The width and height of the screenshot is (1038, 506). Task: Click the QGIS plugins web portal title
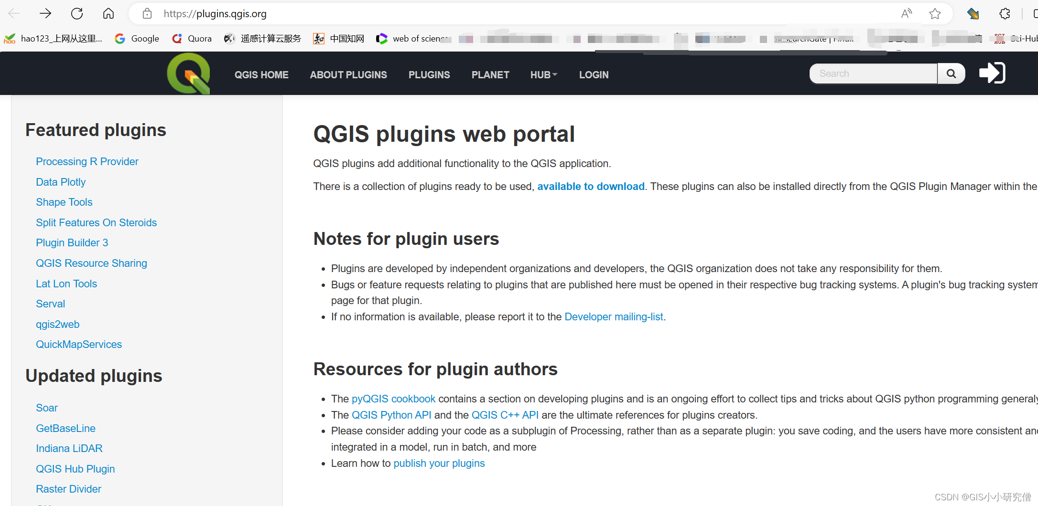click(x=444, y=134)
